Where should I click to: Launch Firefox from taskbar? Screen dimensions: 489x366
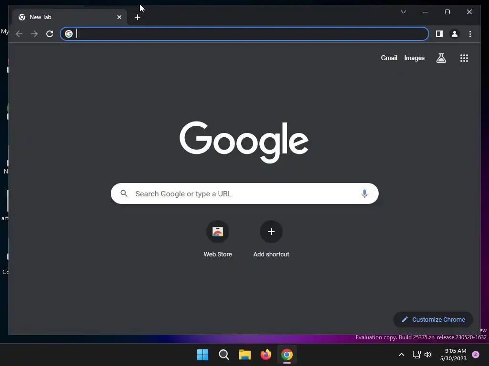pyautogui.click(x=266, y=355)
